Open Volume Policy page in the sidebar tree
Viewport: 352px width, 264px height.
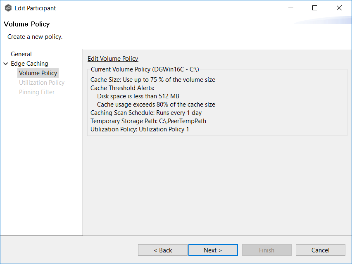38,73
